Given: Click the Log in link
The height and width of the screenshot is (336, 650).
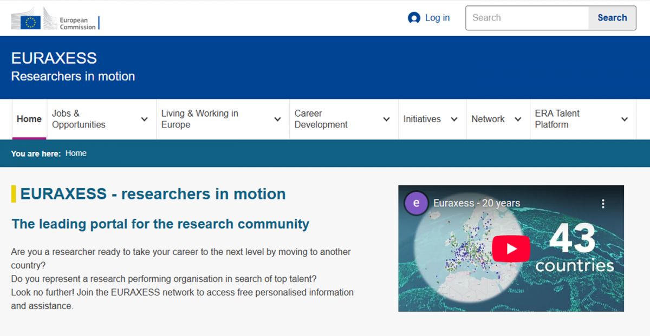Looking at the screenshot, I should coord(435,18).
